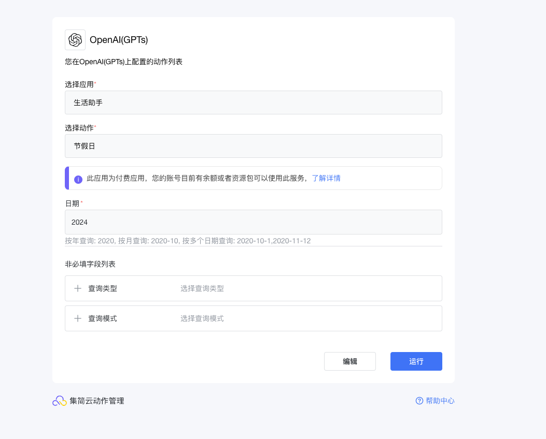Image resolution: width=546 pixels, height=439 pixels.
Task: Click the 非必填字段列表 heading
Action: (x=90, y=264)
